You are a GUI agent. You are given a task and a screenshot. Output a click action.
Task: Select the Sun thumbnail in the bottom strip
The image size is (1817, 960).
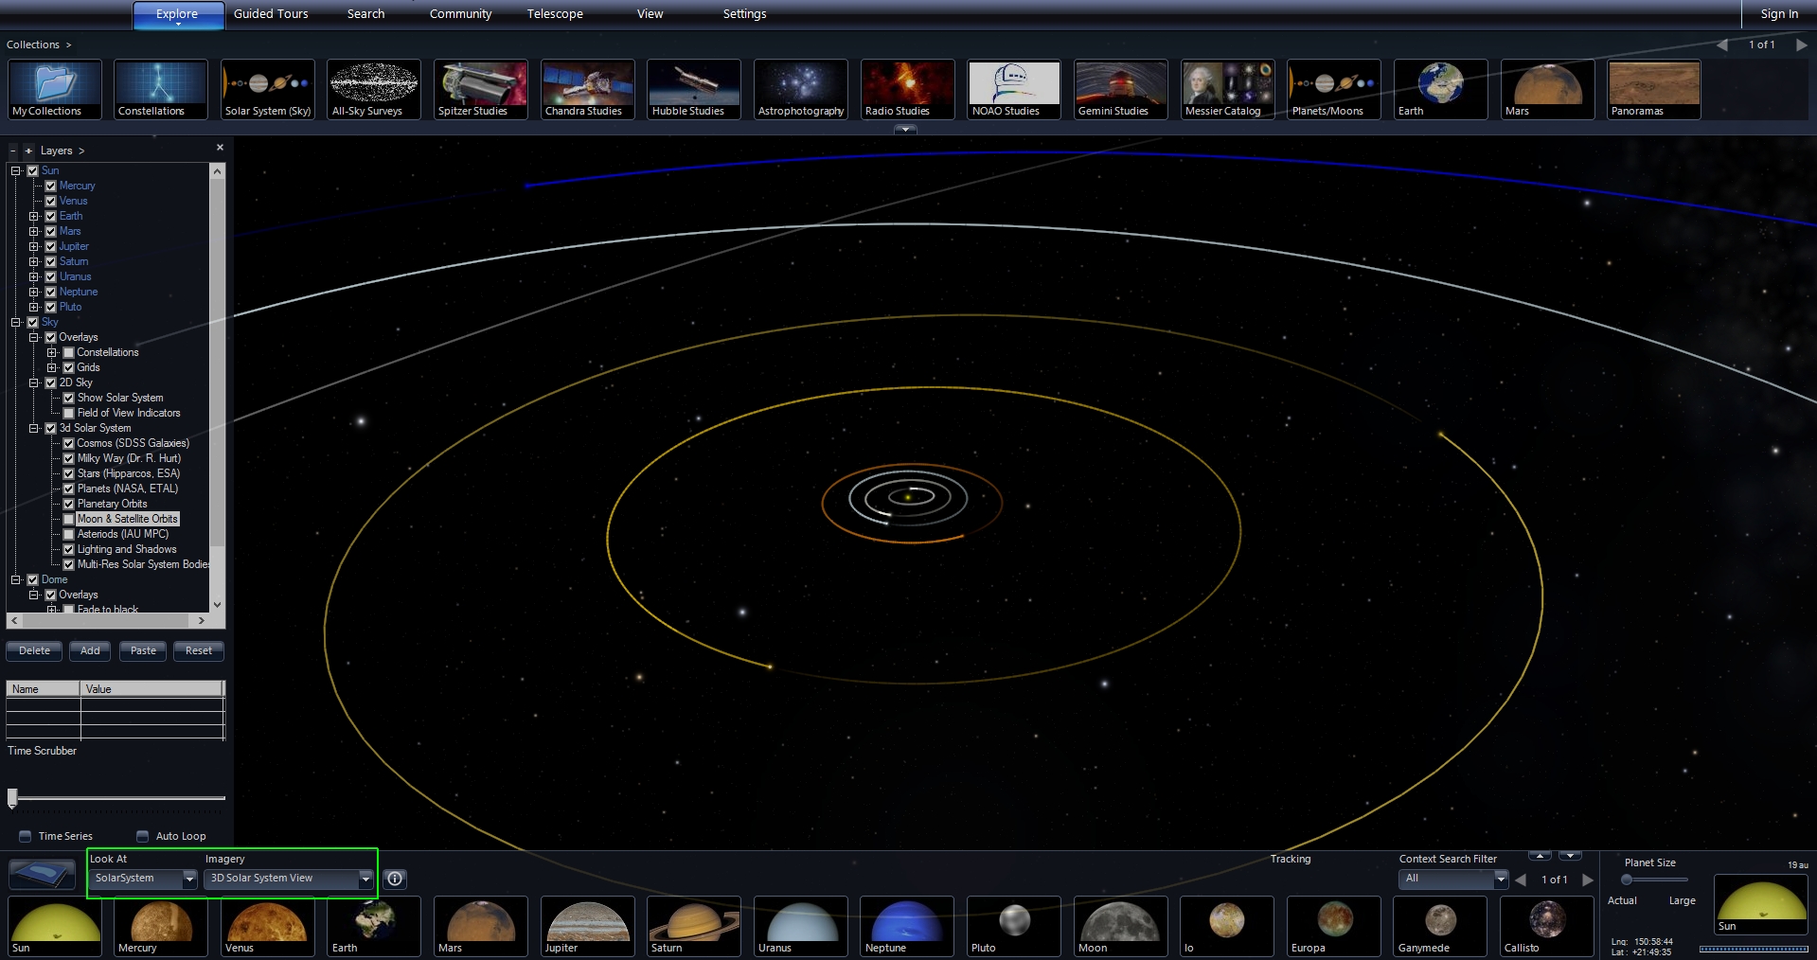click(x=55, y=926)
